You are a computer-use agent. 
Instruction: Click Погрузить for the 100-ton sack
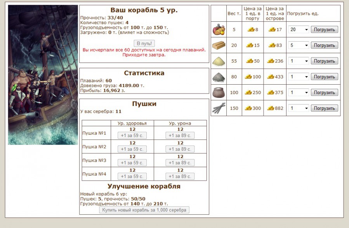[x=324, y=92]
